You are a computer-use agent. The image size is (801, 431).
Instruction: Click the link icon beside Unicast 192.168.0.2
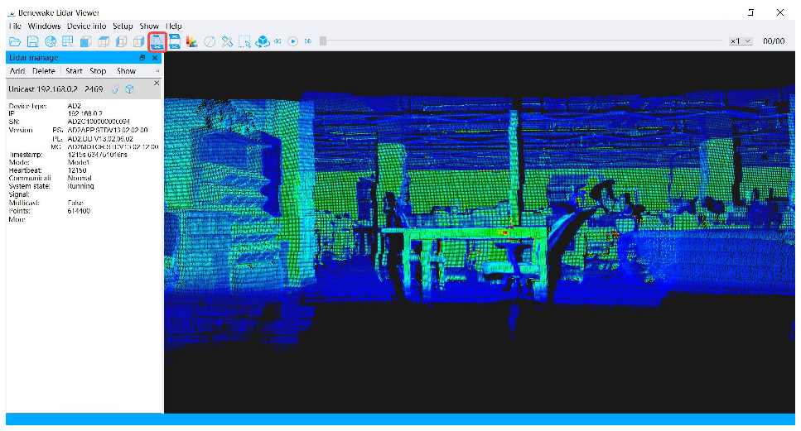click(x=115, y=89)
